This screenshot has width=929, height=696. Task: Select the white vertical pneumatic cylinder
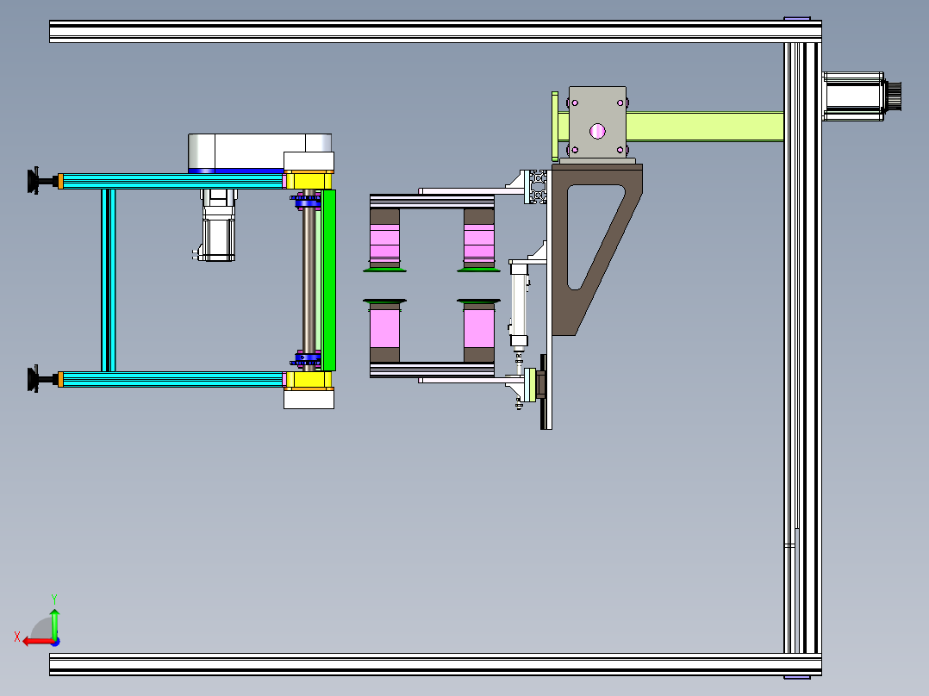coord(519,305)
